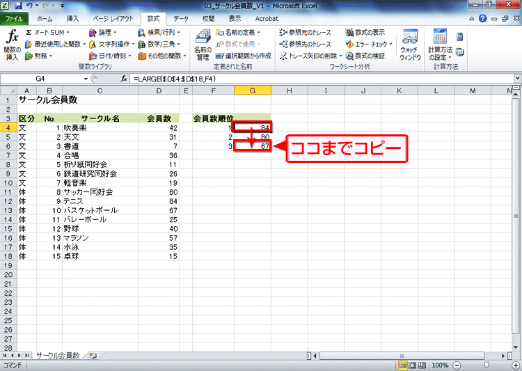Click the Calculate Sheet icon
Image resolution: width=522 pixels, height=371 pixels.
460,52
